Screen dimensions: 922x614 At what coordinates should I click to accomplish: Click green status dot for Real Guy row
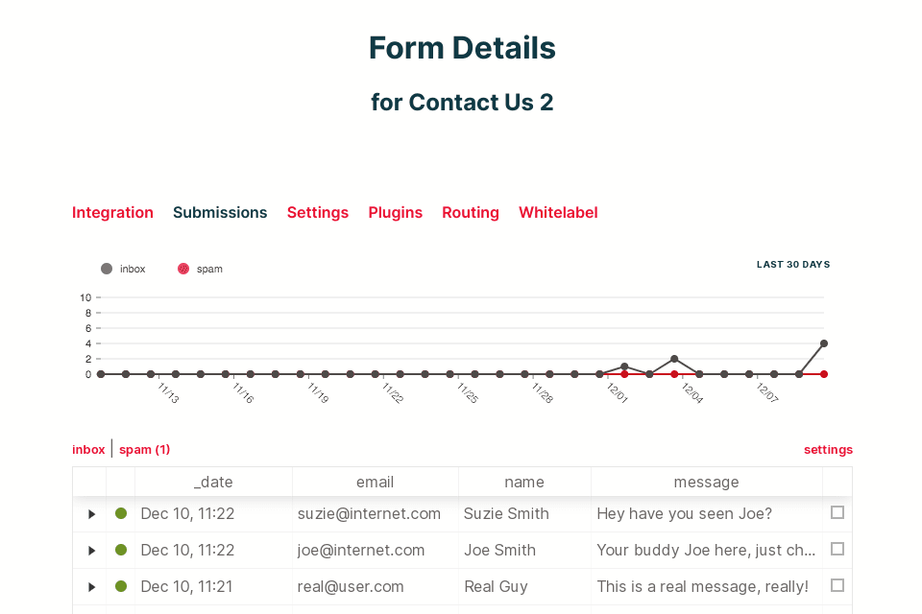point(121,586)
